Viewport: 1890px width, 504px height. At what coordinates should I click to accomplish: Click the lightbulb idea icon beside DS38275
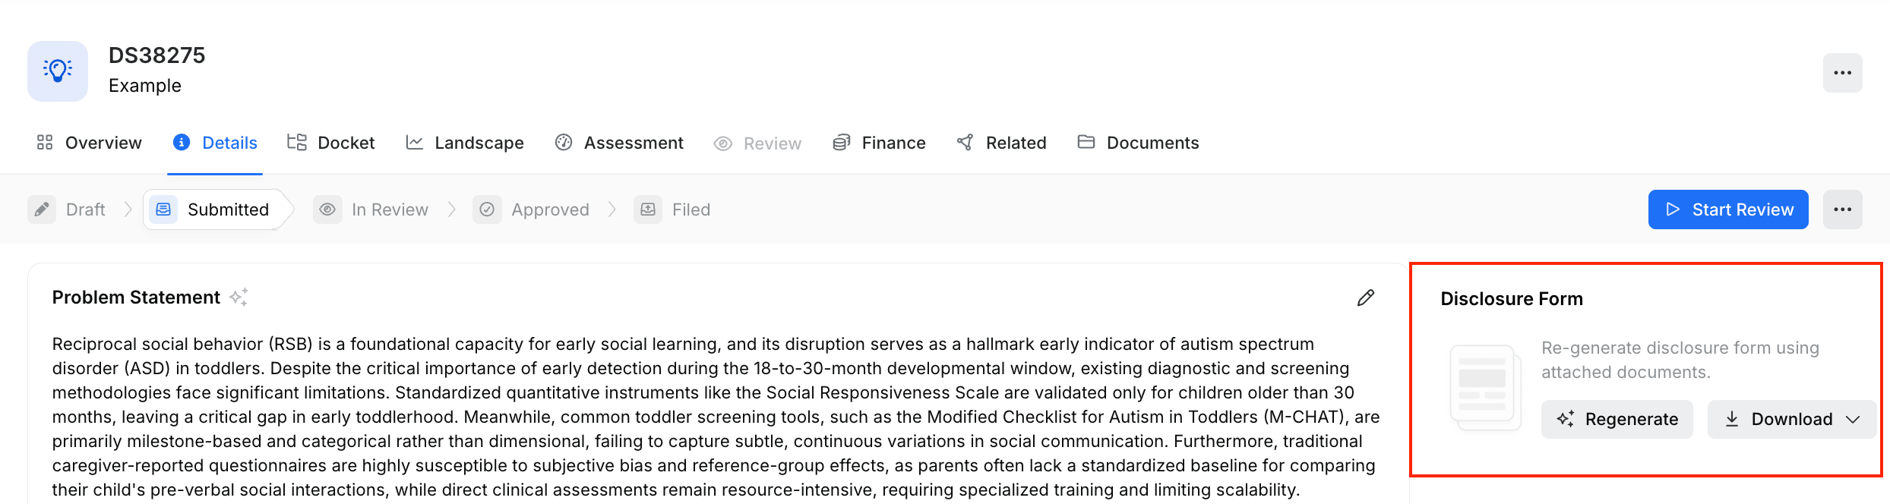click(x=58, y=71)
